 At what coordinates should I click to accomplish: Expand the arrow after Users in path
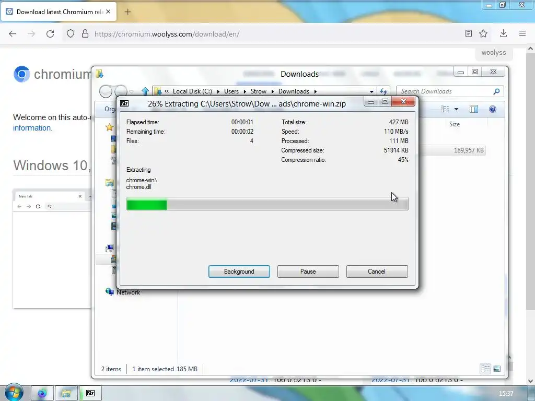click(245, 91)
